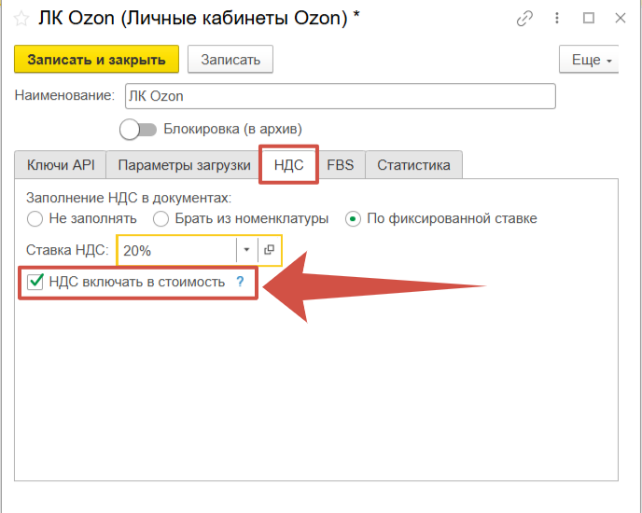Expand the Ставка НДС dropdown arrow
Screen dimensions: 642x513
246,250
